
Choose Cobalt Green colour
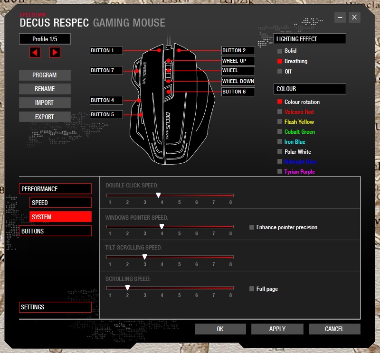tap(280, 131)
